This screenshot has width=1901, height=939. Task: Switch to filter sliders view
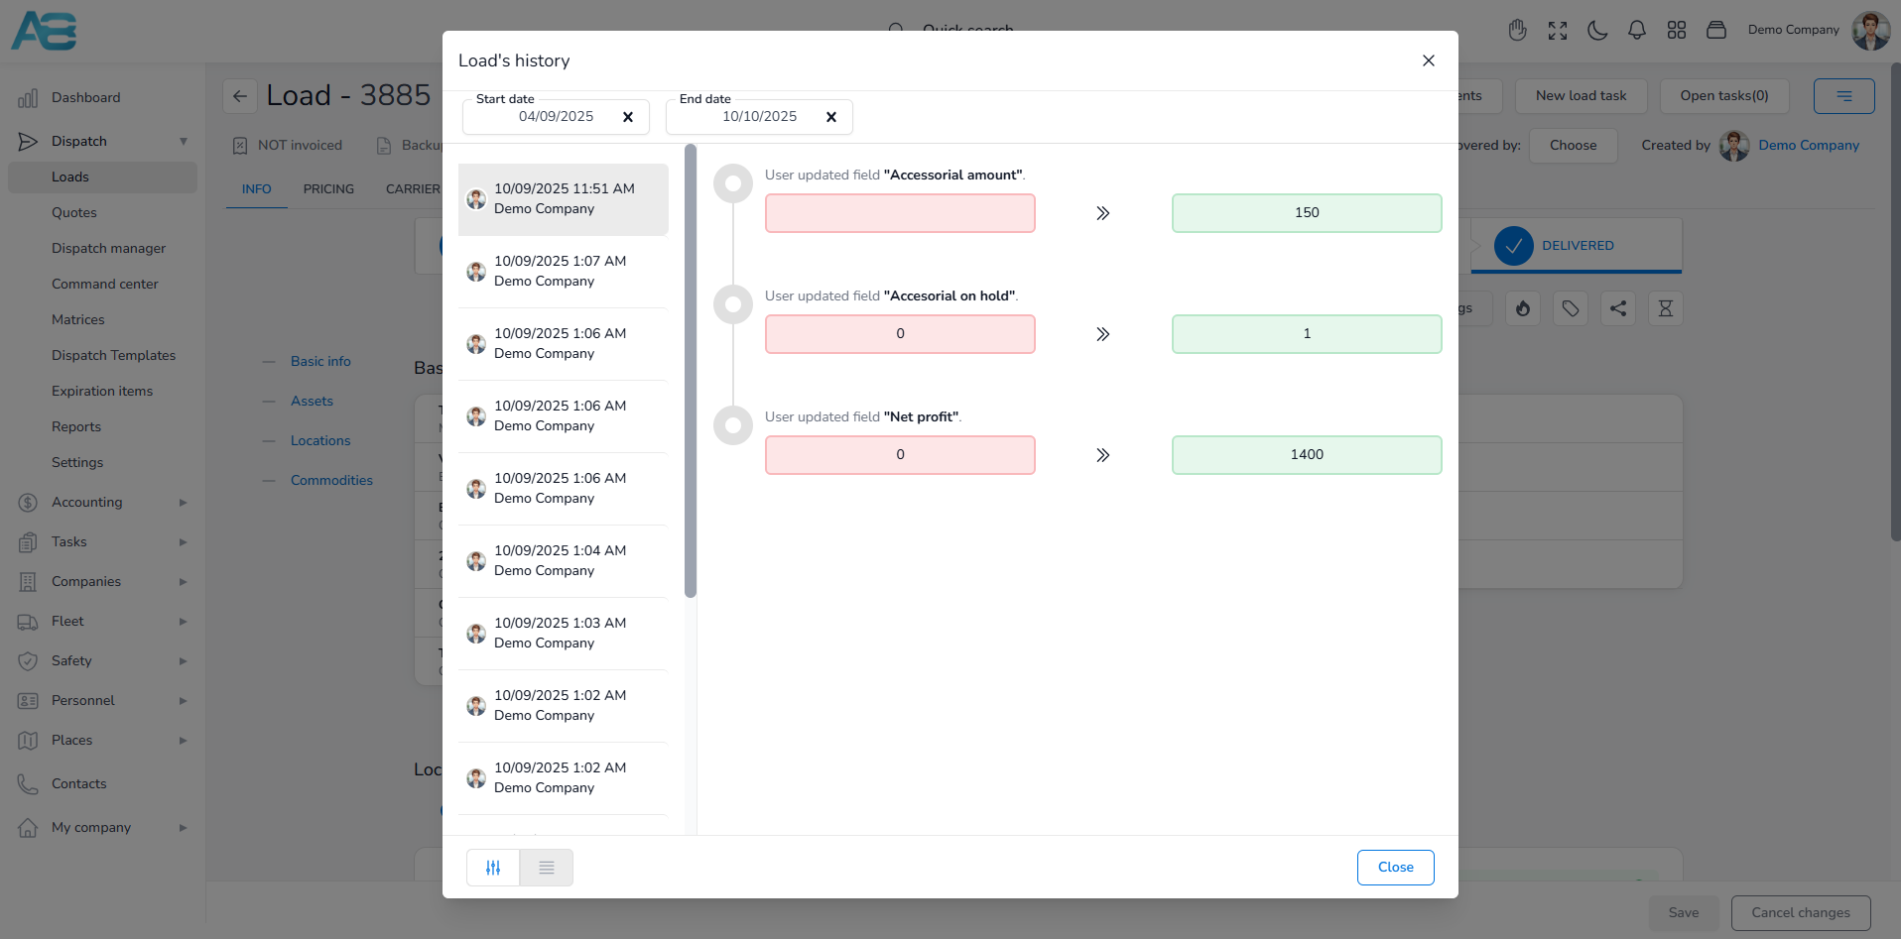pos(493,868)
